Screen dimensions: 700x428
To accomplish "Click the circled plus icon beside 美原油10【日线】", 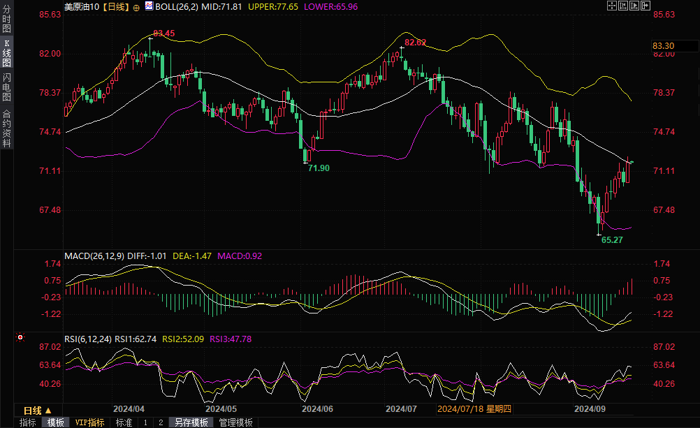I will coord(136,6).
